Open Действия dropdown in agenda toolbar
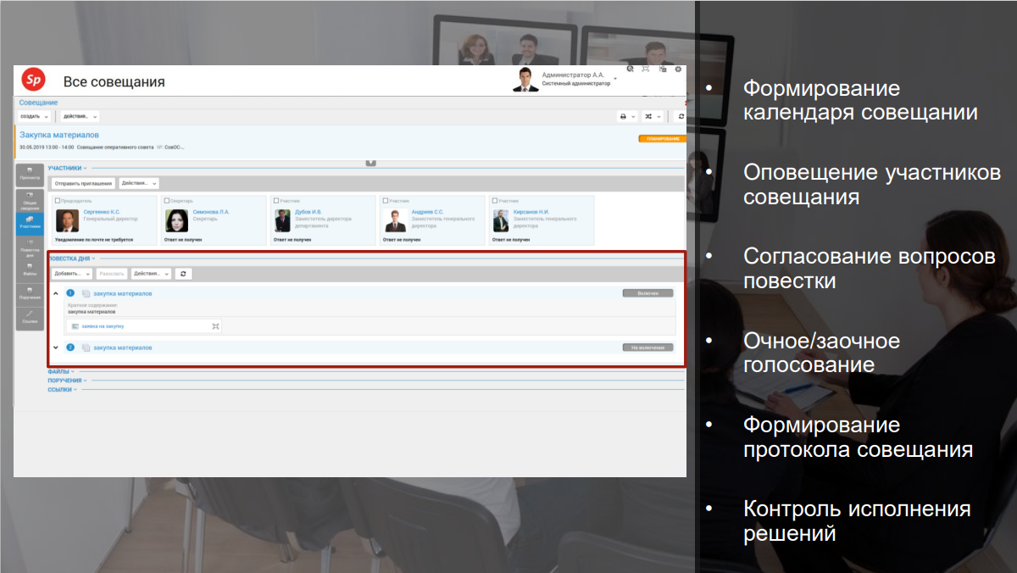1017x573 pixels. [x=152, y=274]
